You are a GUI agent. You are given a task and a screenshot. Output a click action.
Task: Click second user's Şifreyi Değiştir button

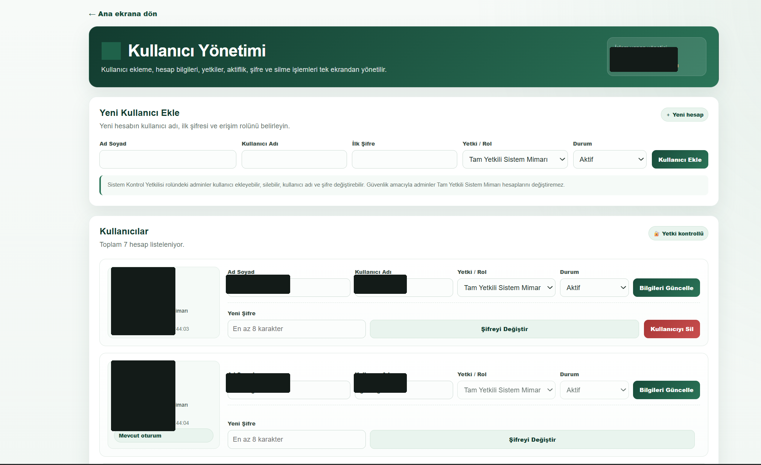click(532, 439)
